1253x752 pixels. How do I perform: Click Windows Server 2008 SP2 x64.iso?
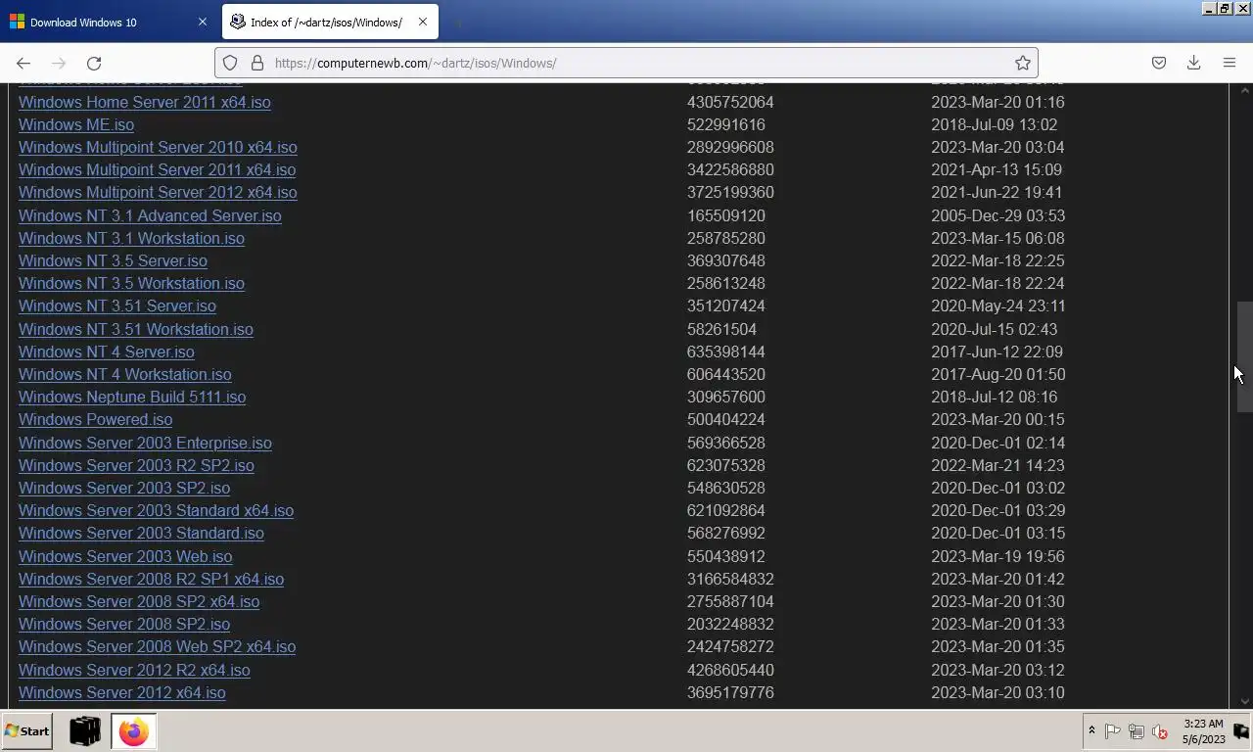click(x=139, y=601)
